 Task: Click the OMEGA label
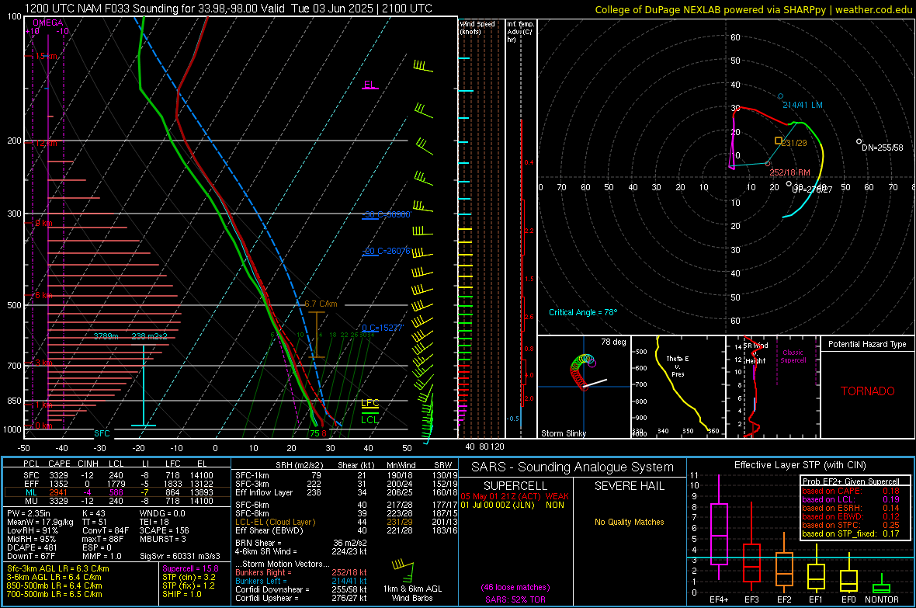[47, 23]
